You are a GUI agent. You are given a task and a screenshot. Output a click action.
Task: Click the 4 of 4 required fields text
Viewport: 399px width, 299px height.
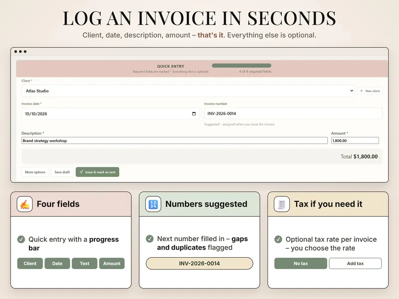pyautogui.click(x=255, y=71)
